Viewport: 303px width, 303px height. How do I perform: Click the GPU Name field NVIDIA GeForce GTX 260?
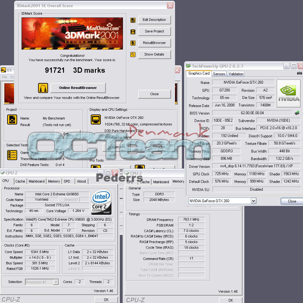(x=243, y=82)
